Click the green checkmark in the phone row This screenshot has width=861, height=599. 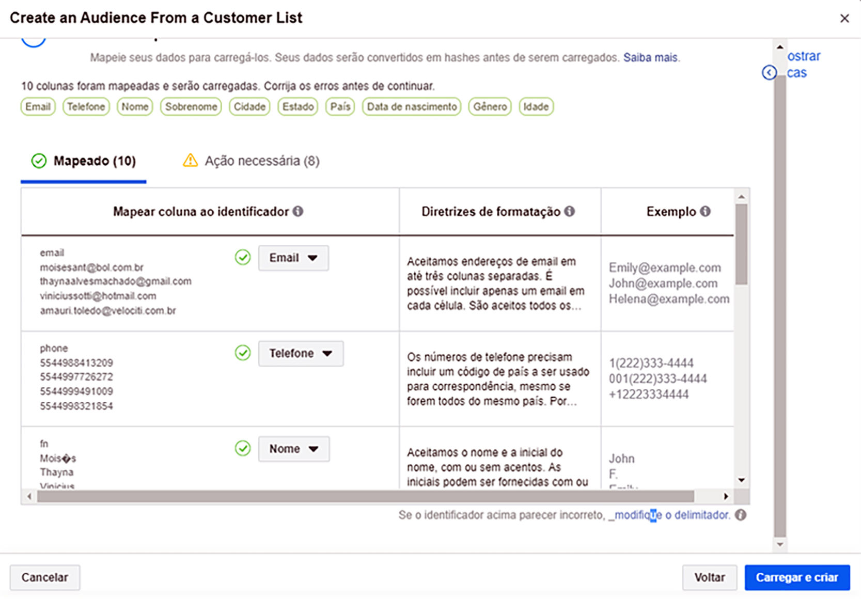243,353
